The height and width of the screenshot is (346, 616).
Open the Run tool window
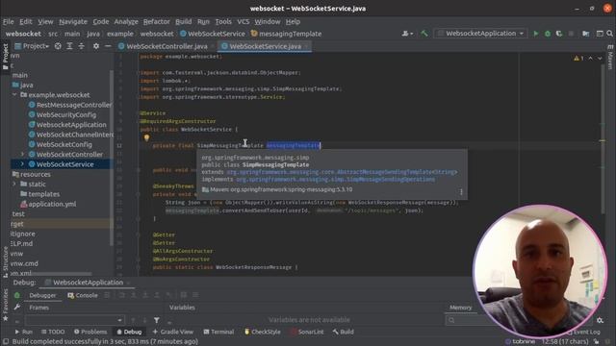click(x=23, y=332)
